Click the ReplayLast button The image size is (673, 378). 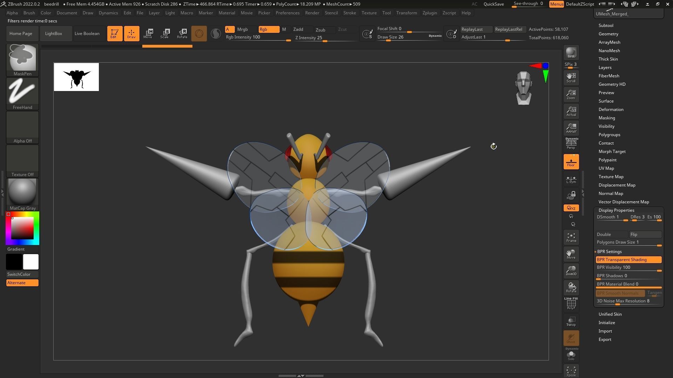(x=476, y=29)
